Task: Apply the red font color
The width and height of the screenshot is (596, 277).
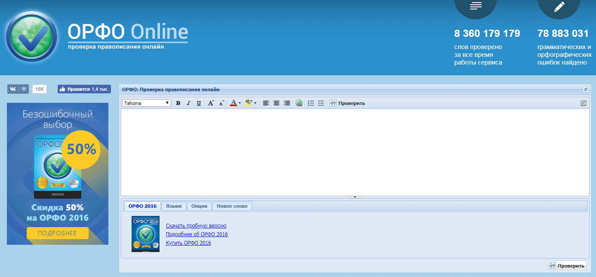Action: 233,103
